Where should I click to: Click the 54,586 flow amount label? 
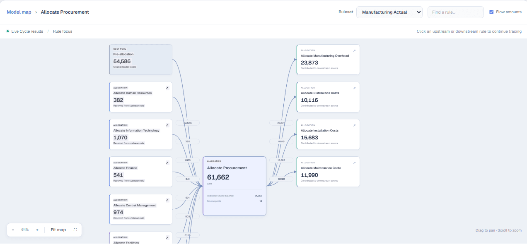[188, 123]
